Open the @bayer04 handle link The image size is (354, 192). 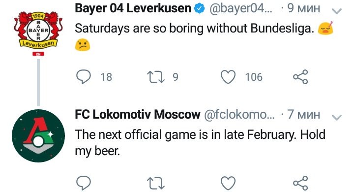(241, 8)
